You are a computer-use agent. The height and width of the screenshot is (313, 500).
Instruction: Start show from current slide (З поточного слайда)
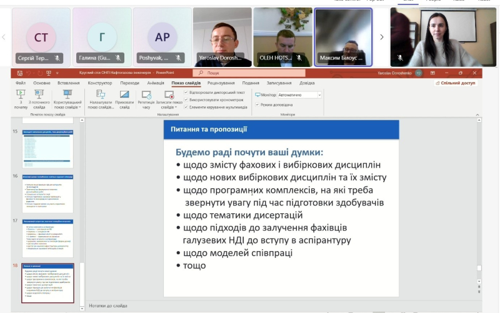pyautogui.click(x=39, y=100)
